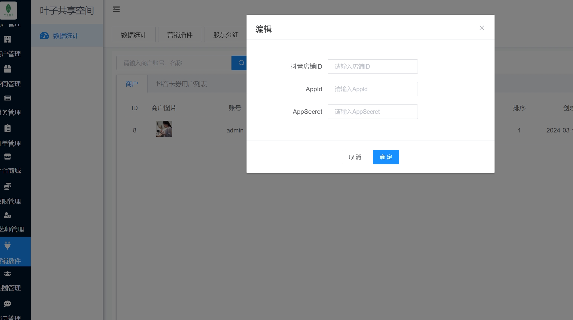Close the 编辑 dialog with X
The height and width of the screenshot is (320, 573).
point(482,28)
